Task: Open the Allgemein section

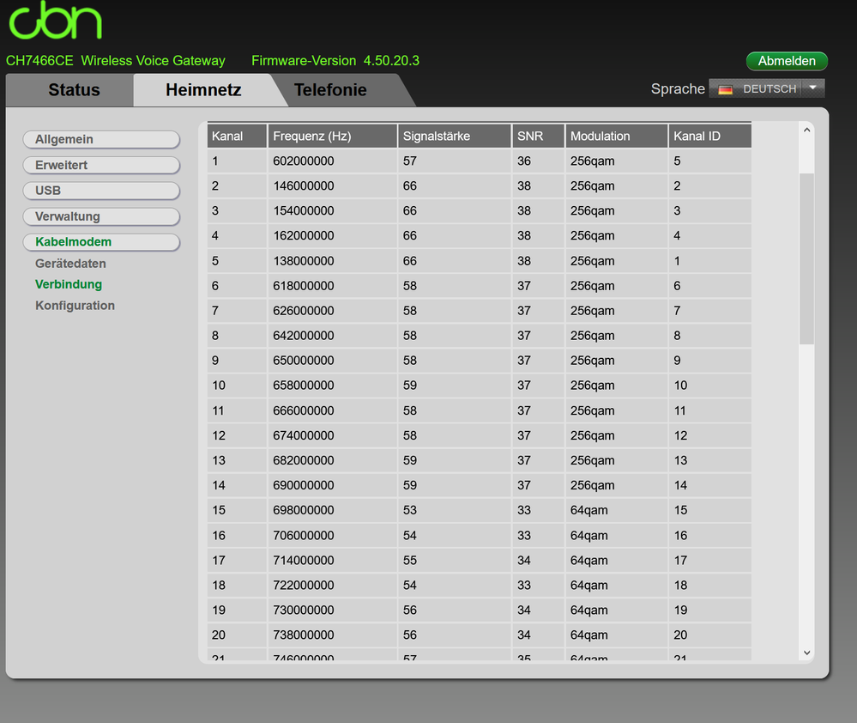Action: 101,139
